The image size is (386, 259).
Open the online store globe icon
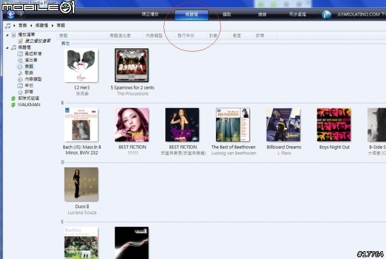(326, 14)
